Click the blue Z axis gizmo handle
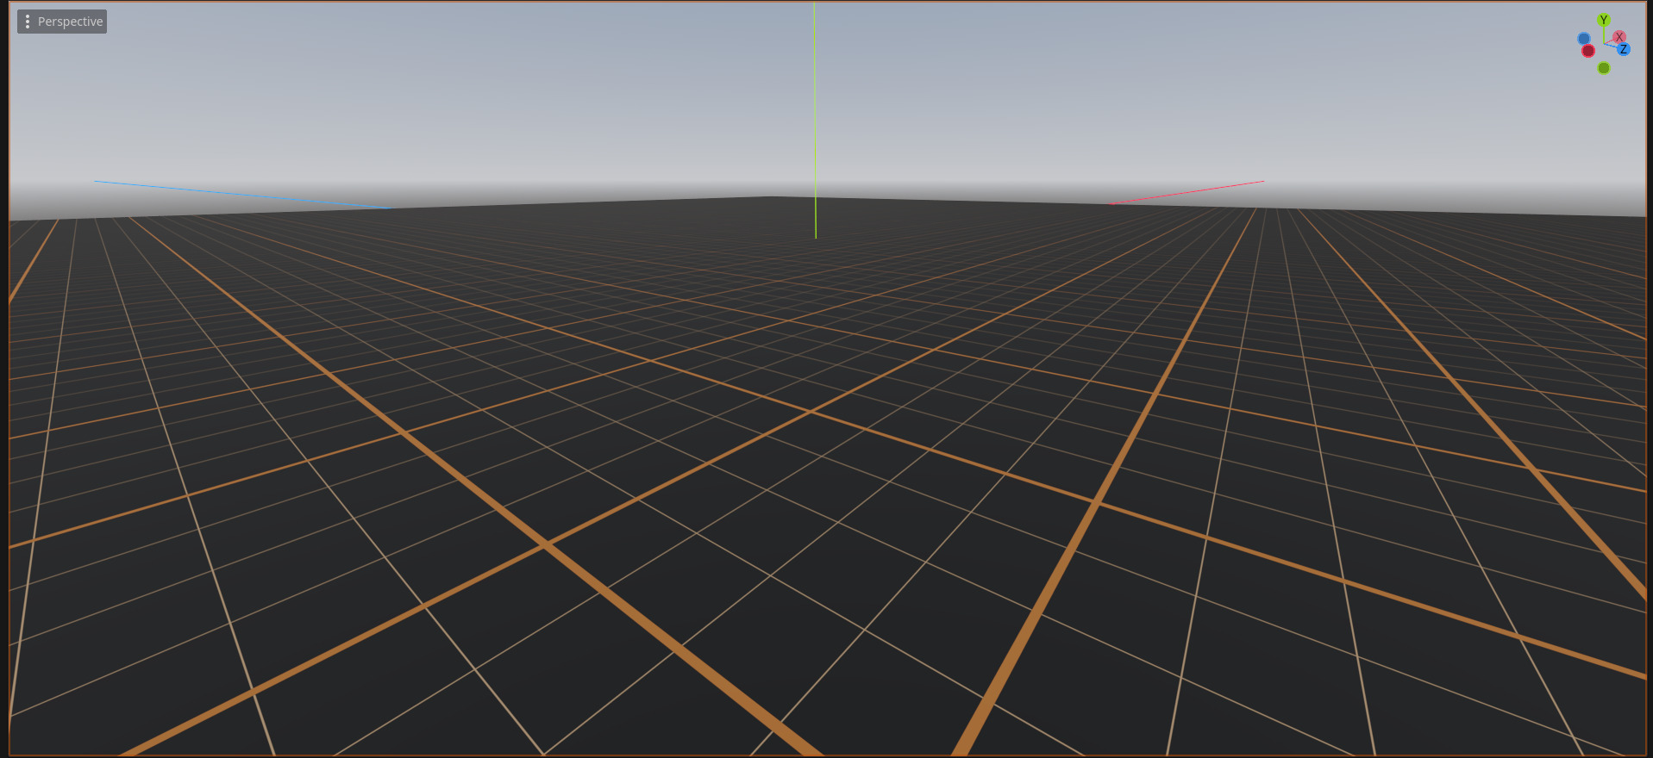This screenshot has width=1653, height=758. (1624, 49)
